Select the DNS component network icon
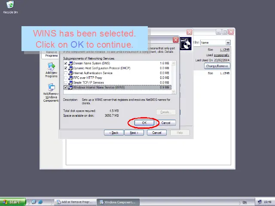The image size is (275, 206). click(70, 63)
